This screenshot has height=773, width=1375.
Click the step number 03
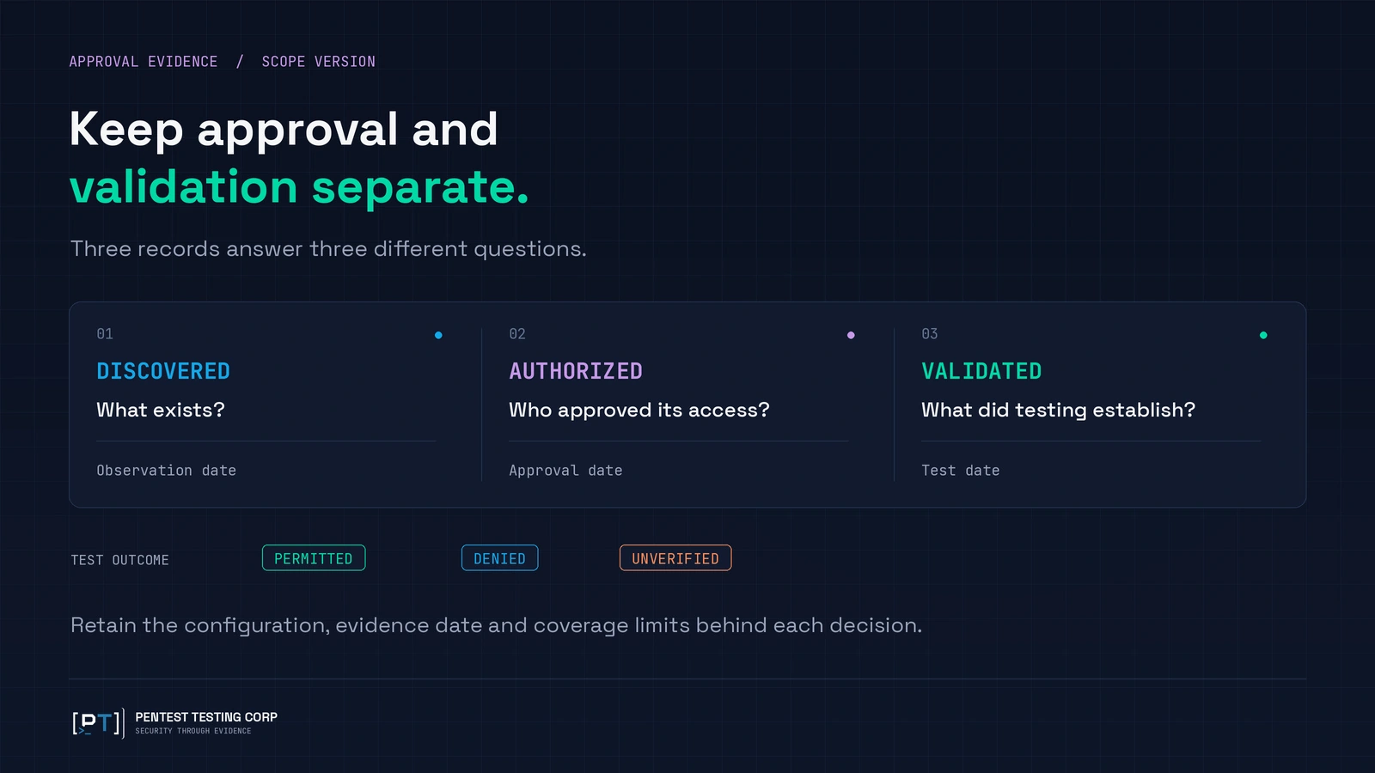tap(930, 333)
